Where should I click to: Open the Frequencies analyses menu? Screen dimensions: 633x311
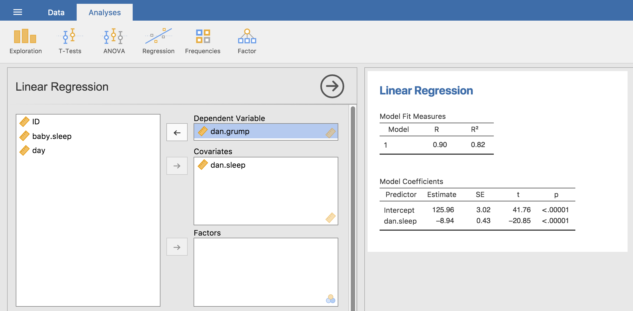pos(203,41)
